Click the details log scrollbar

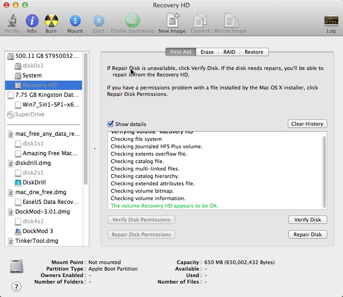[x=324, y=172]
